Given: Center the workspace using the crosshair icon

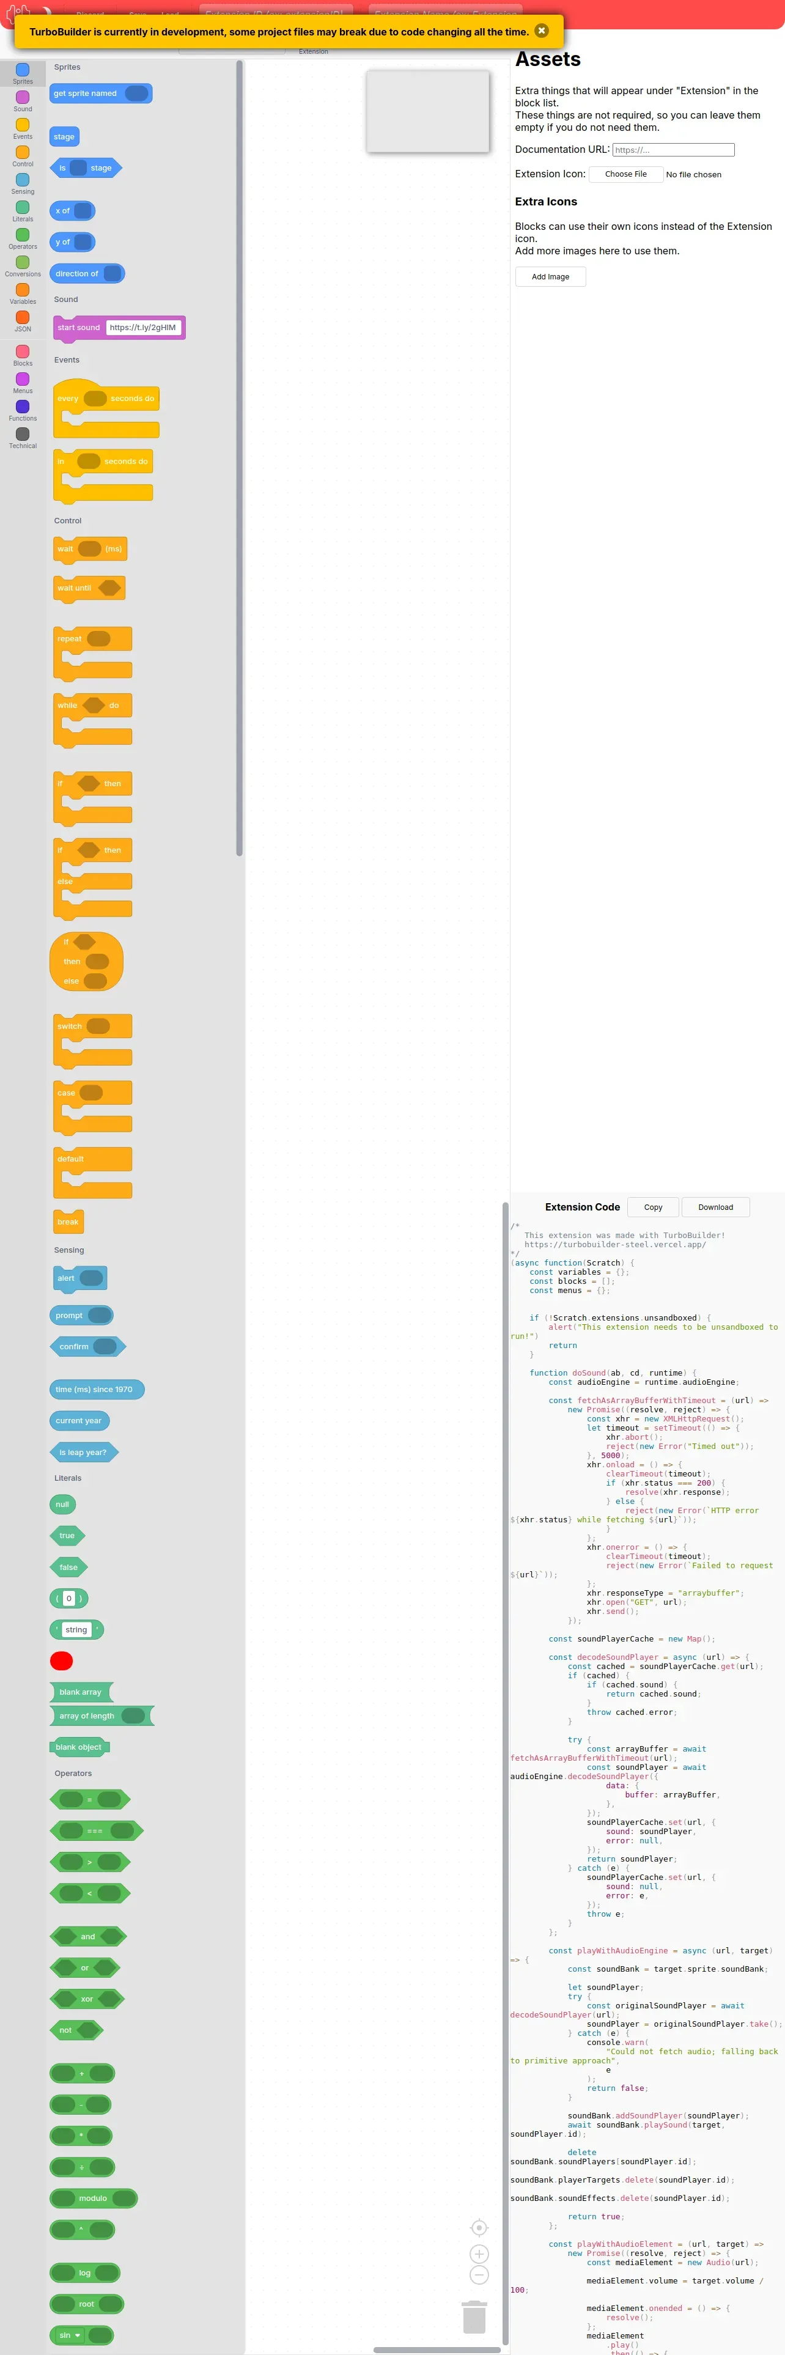Looking at the screenshot, I should pos(479,2227).
